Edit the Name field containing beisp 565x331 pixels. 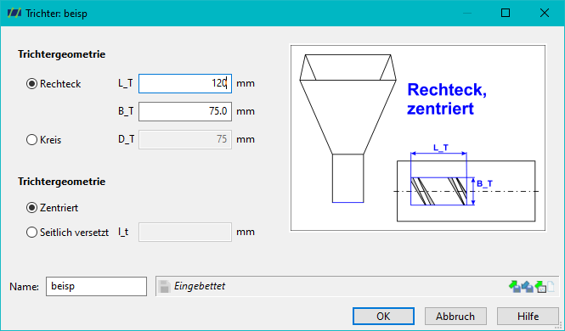(96, 286)
